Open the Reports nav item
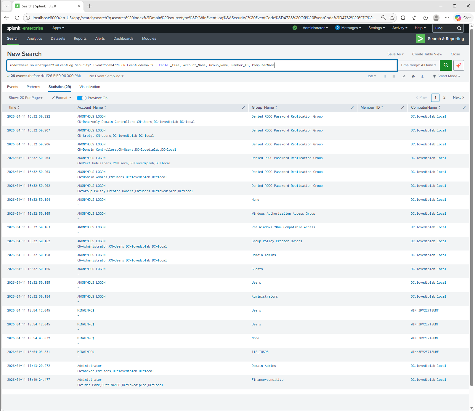 pos(80,38)
